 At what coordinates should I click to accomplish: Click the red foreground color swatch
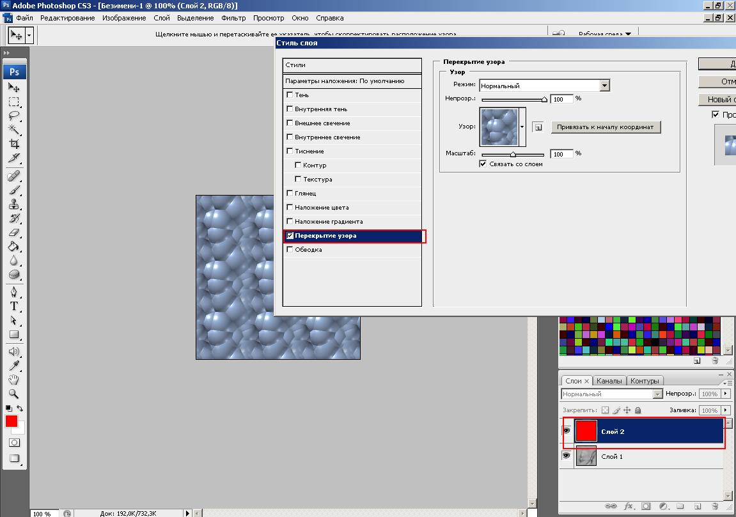(x=12, y=421)
